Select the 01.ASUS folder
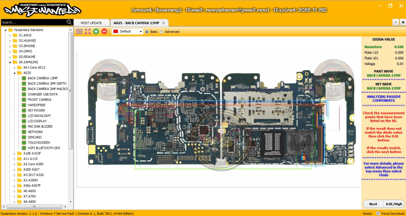This screenshot has height=216, width=406. (25, 35)
